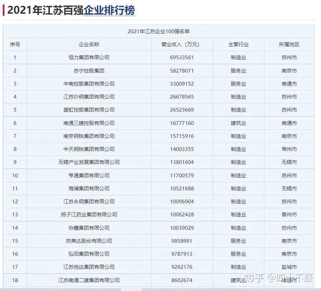The image size is (321, 291).
Task: Click the revenue value 16777160
Action: click(182, 123)
